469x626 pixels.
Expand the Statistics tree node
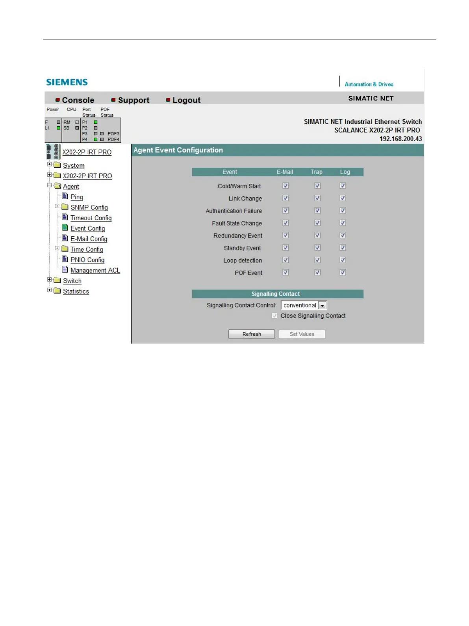click(x=50, y=290)
